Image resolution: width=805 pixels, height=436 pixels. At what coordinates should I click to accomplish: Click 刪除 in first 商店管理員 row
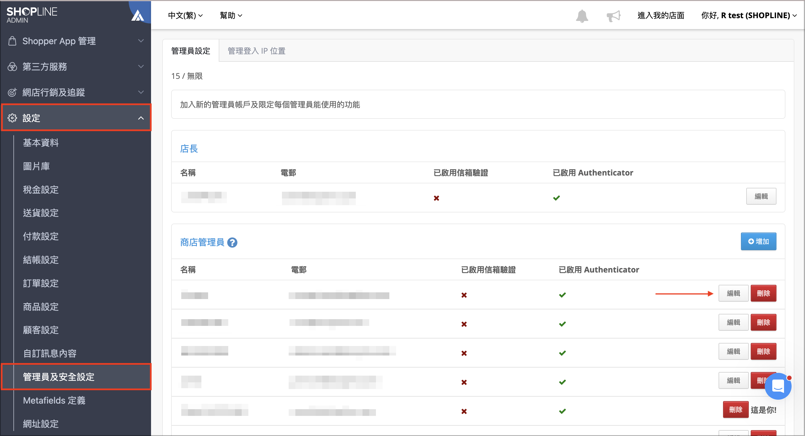coord(763,293)
